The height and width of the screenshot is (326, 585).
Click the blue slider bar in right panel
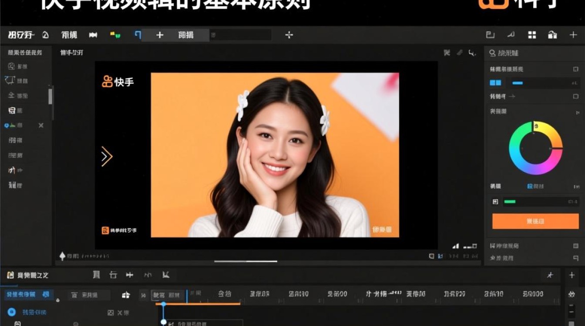[x=518, y=83]
